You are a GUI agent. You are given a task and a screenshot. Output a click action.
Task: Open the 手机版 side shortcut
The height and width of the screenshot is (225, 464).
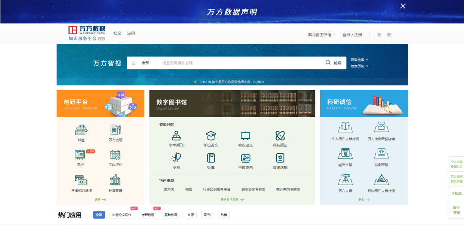(457, 193)
